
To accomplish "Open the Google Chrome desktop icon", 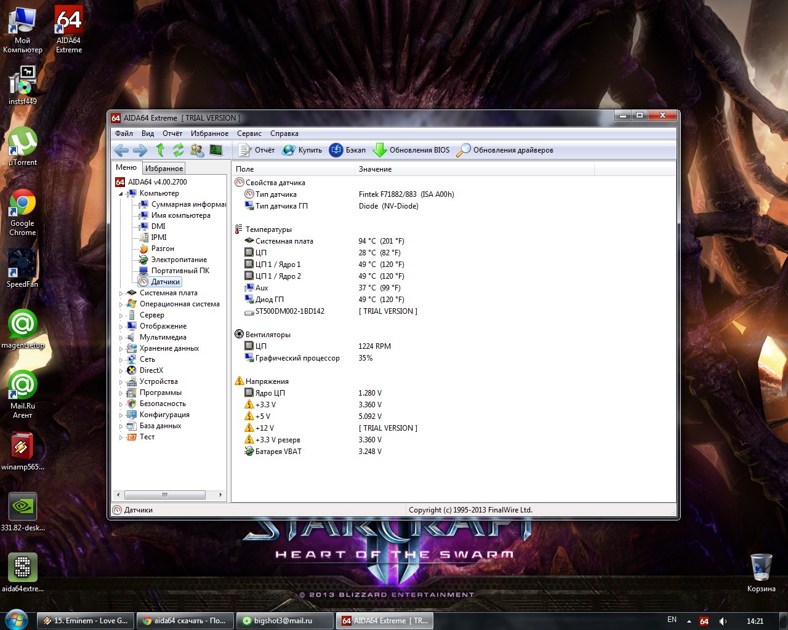I will (x=22, y=213).
